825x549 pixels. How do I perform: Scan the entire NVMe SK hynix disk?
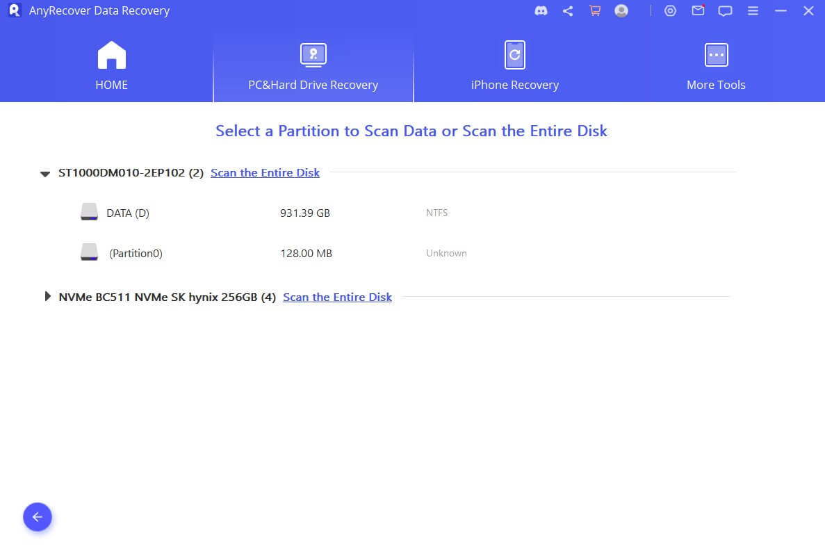337,297
